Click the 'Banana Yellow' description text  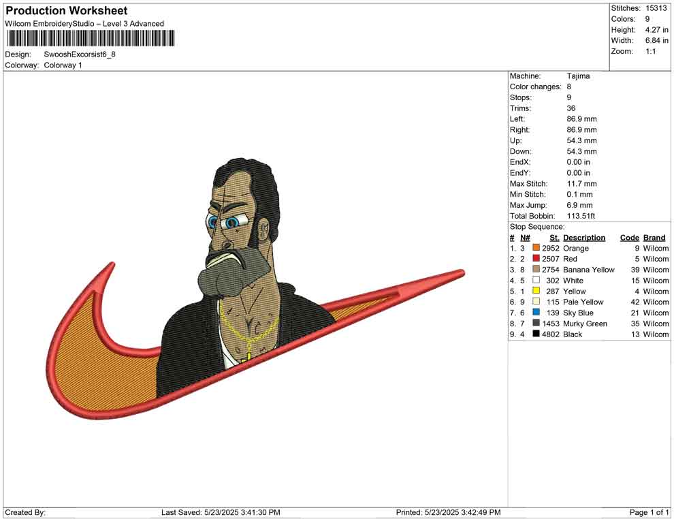(588, 270)
